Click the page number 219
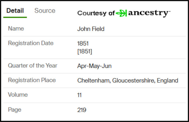189x122 pixels. 82,110
